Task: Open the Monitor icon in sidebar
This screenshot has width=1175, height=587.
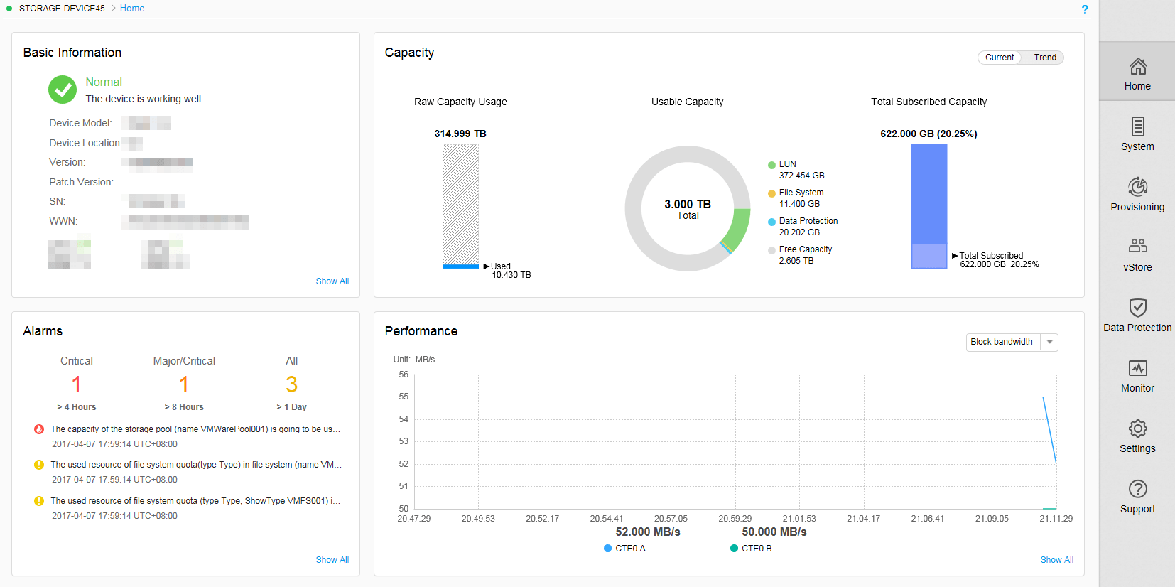Action: point(1137,368)
